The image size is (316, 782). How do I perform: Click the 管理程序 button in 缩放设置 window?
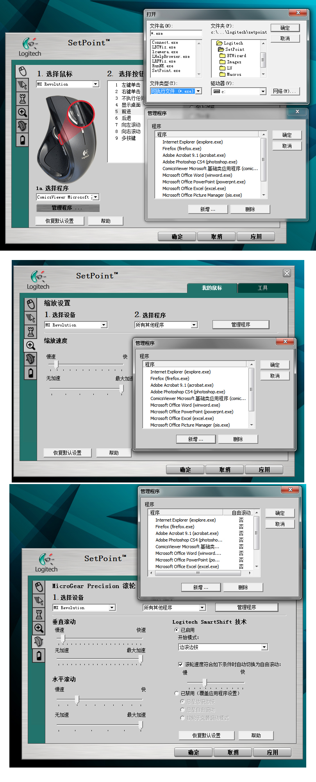tap(241, 325)
